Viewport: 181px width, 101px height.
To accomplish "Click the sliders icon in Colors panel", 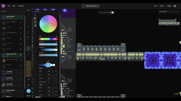I will click(x=35, y=22).
